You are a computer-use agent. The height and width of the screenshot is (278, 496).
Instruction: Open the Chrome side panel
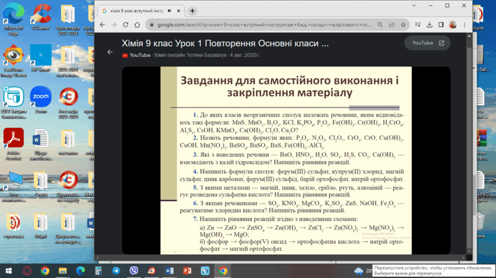click(x=441, y=25)
